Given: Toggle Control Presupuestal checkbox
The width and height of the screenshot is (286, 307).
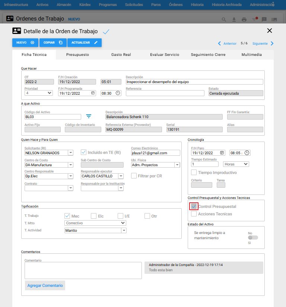Looking at the screenshot, I should point(194,206).
